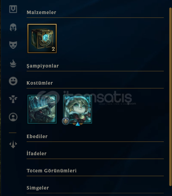Open the champions helmet sidebar icon

click(13, 27)
